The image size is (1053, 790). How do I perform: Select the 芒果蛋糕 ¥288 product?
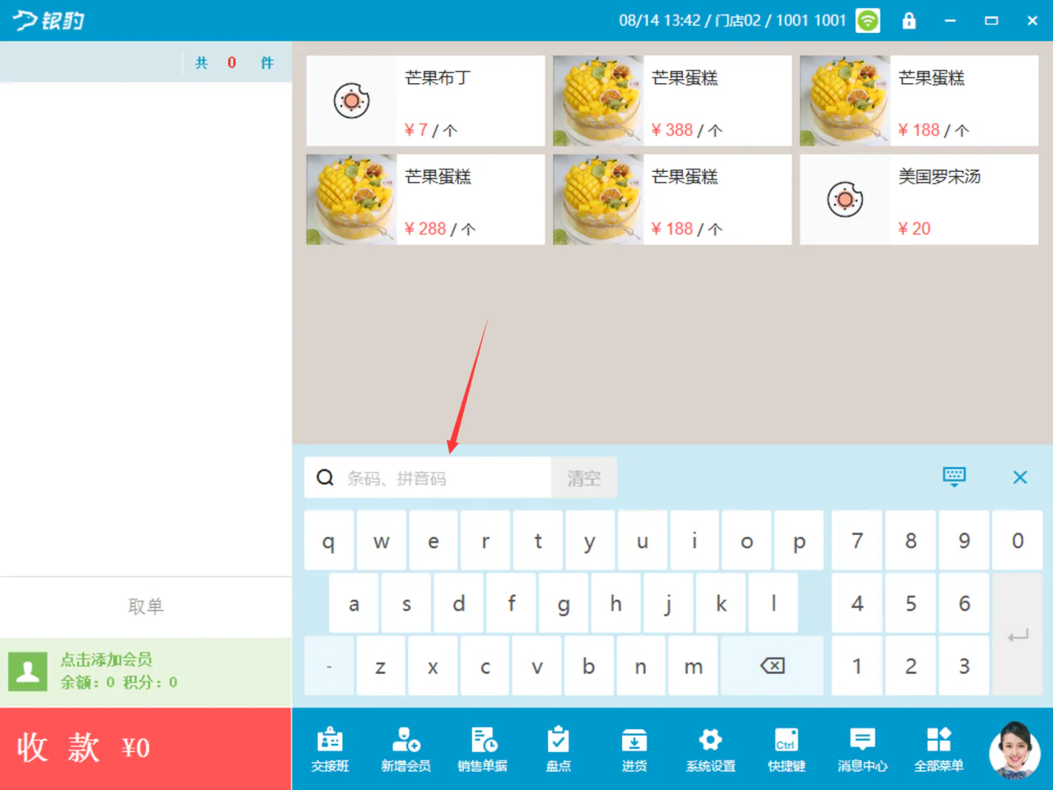(425, 199)
